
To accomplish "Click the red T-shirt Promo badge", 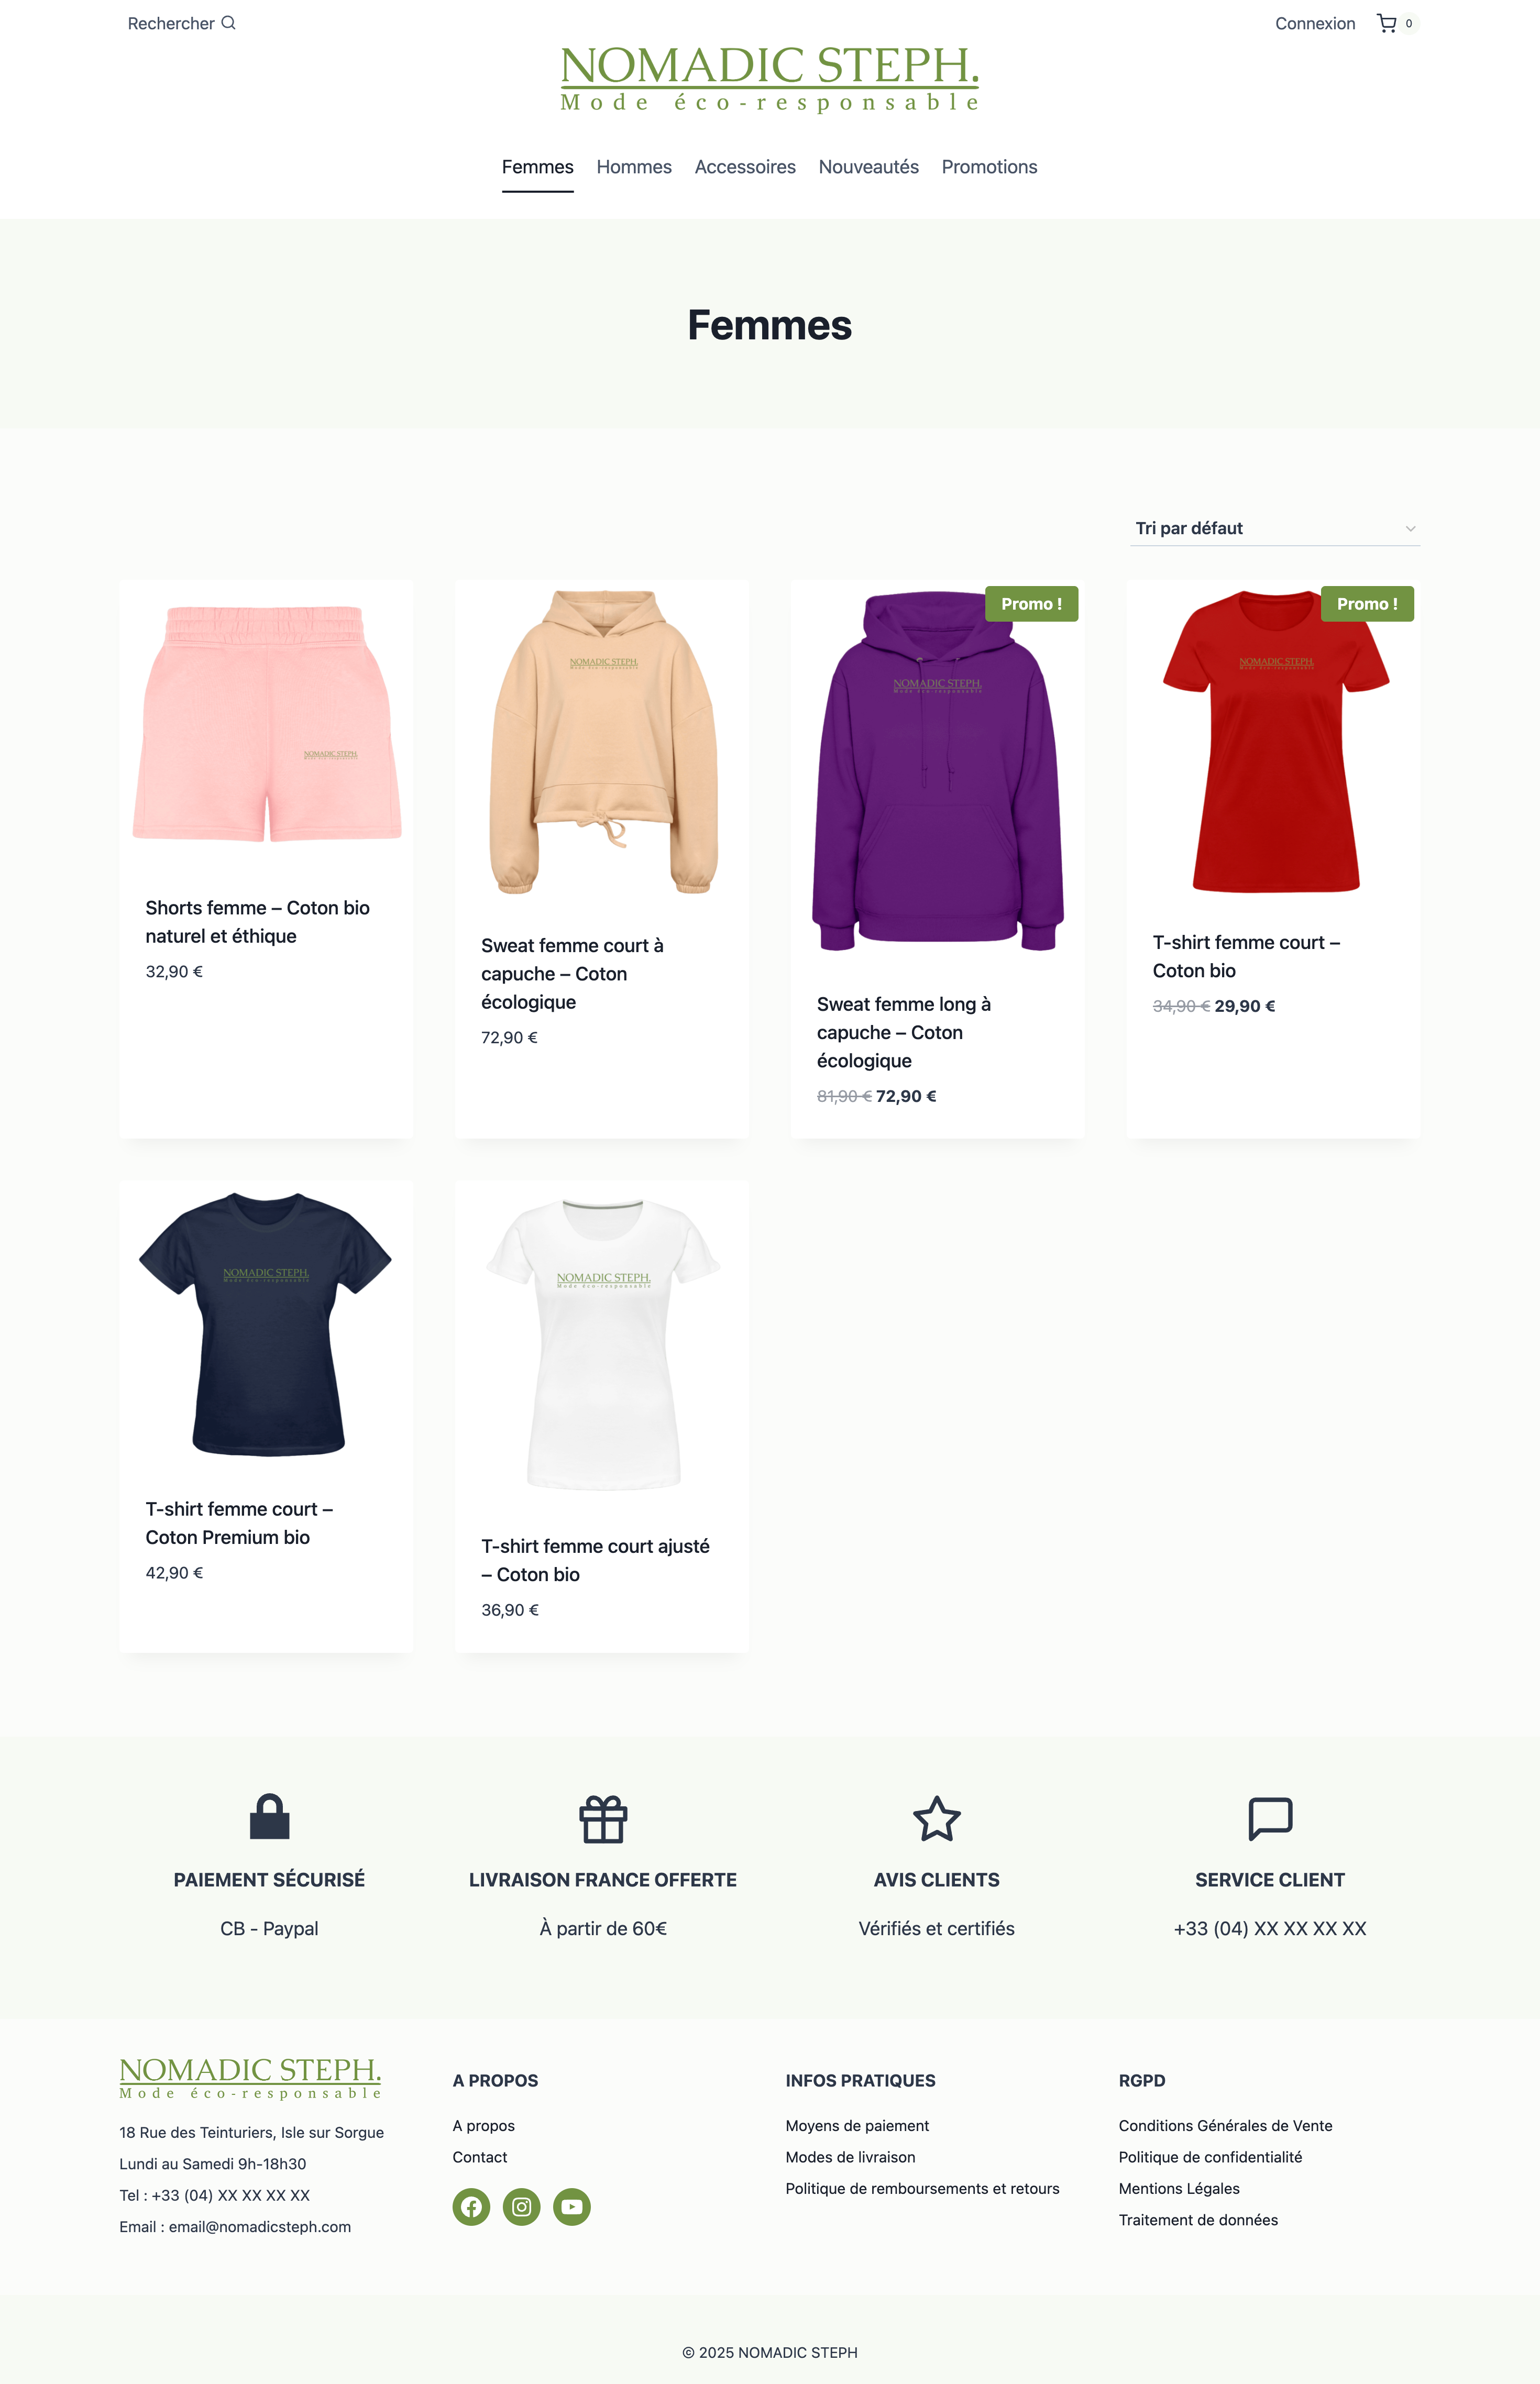I will [x=1367, y=604].
